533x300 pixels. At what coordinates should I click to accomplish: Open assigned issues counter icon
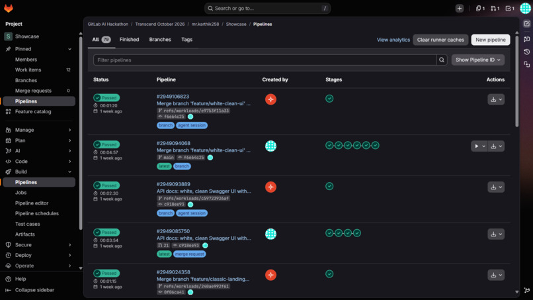click(x=480, y=9)
